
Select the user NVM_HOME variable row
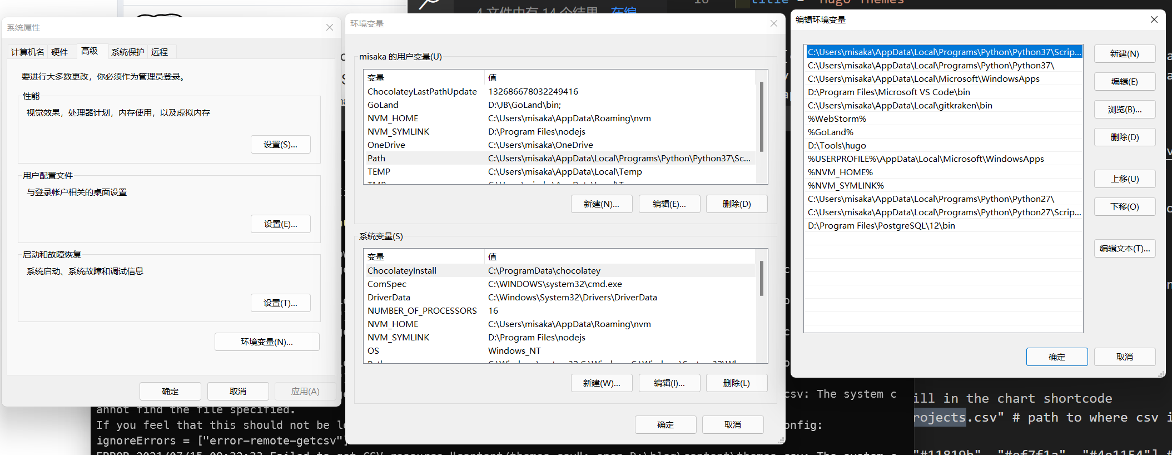(559, 118)
